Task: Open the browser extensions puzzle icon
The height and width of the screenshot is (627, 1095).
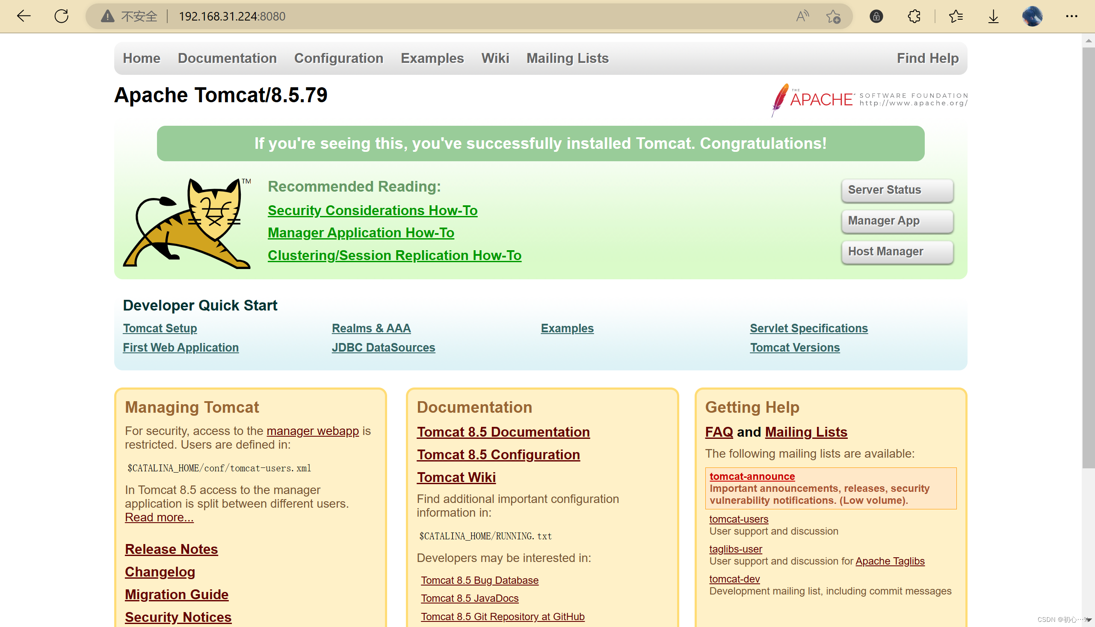Action: 914,16
